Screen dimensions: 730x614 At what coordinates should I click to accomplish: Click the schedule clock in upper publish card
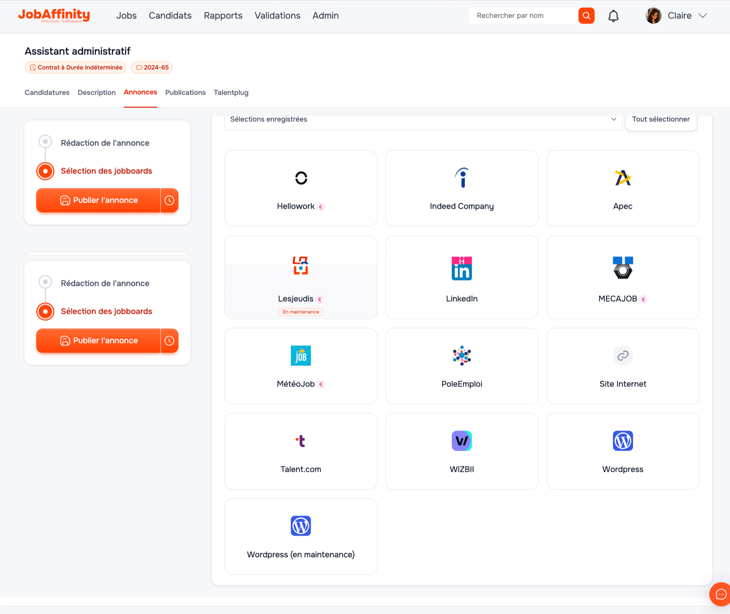tap(170, 200)
